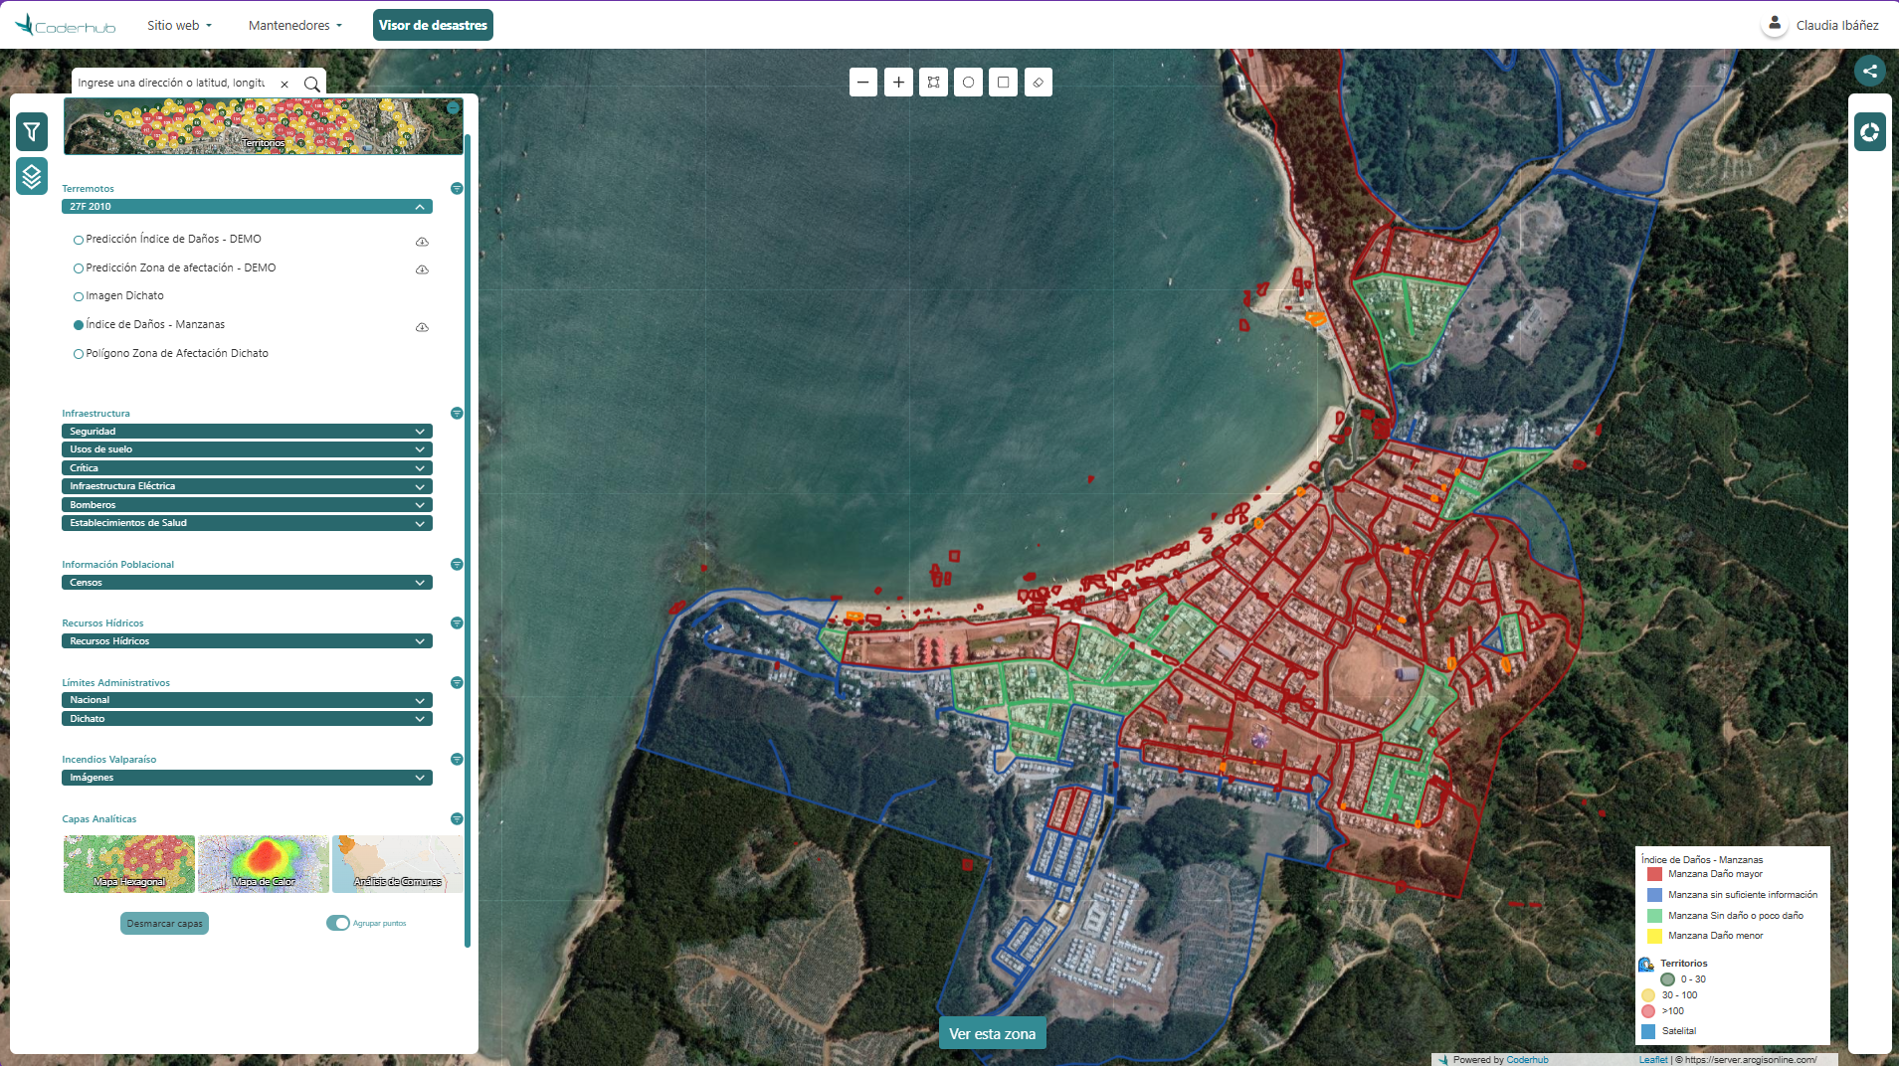Pick the eraser tool in map toolbar

click(1038, 83)
